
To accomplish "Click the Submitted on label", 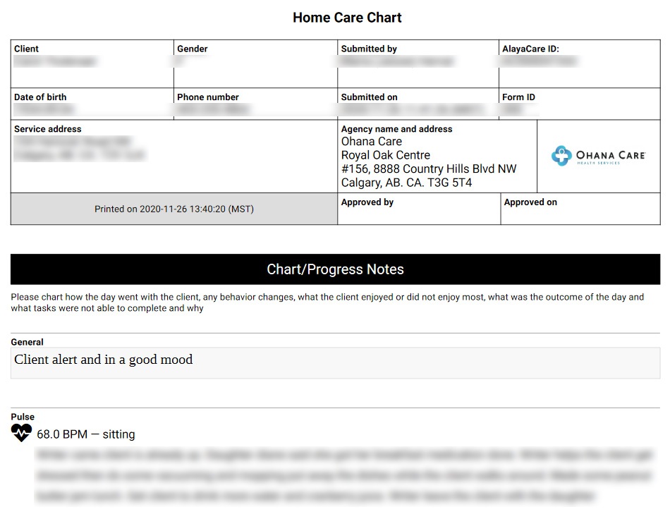I will (x=369, y=97).
